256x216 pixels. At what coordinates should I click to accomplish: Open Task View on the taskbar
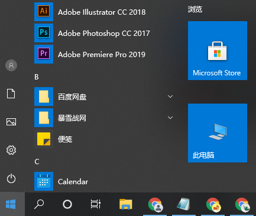[x=96, y=204]
